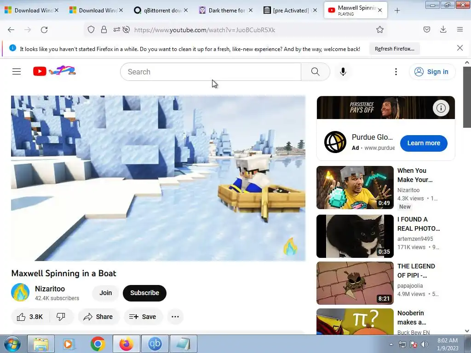This screenshot has height=353, width=471.
Task: Focus the YouTube search field
Action: 211,72
